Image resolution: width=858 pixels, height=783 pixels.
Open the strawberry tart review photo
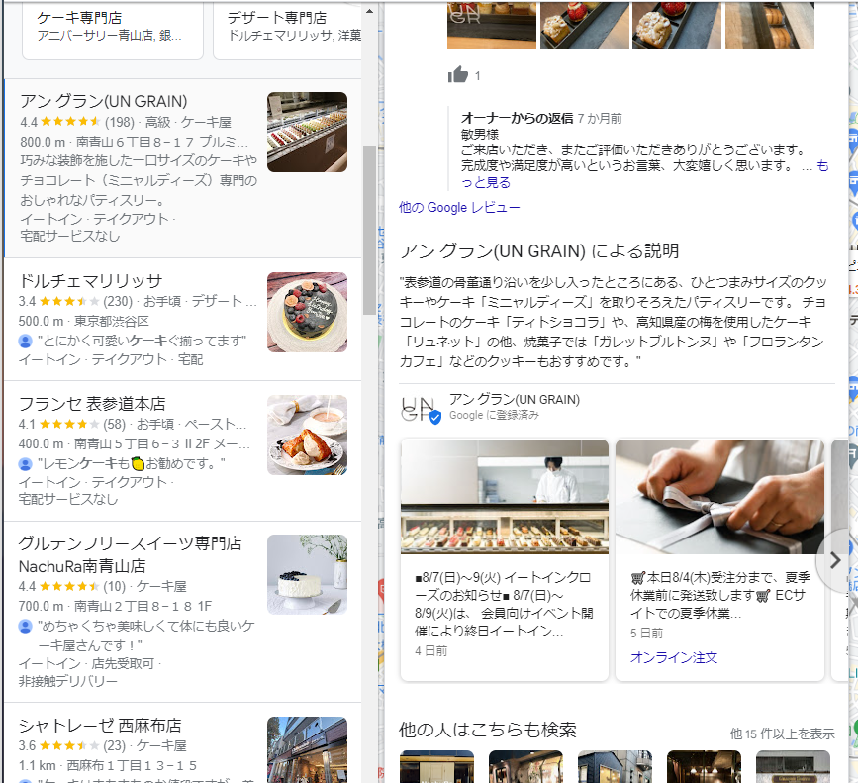585,25
